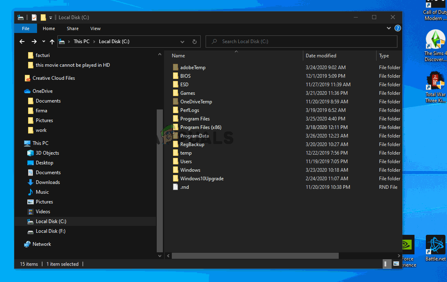Open the File menu tab

point(26,28)
